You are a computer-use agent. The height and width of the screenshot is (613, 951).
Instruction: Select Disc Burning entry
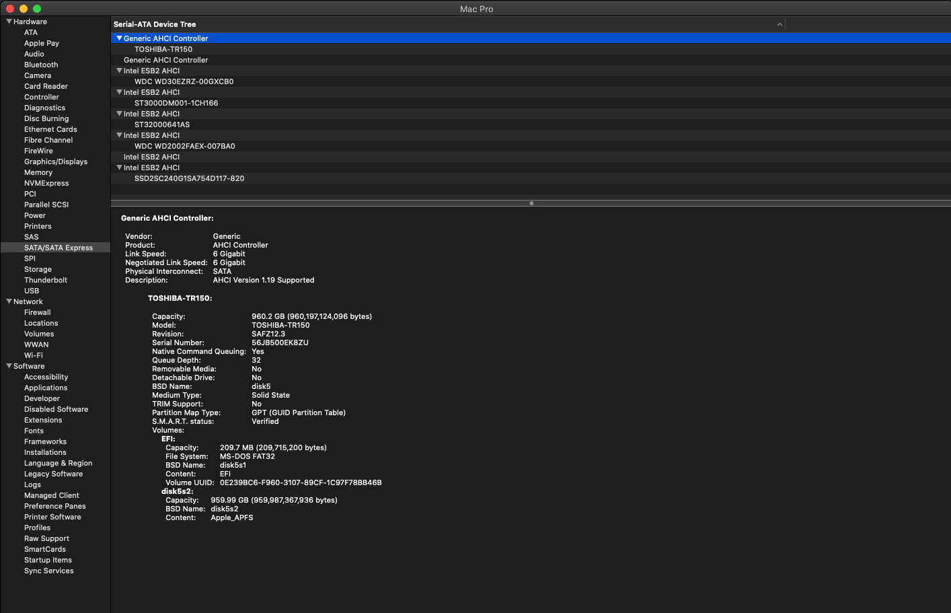(46, 118)
